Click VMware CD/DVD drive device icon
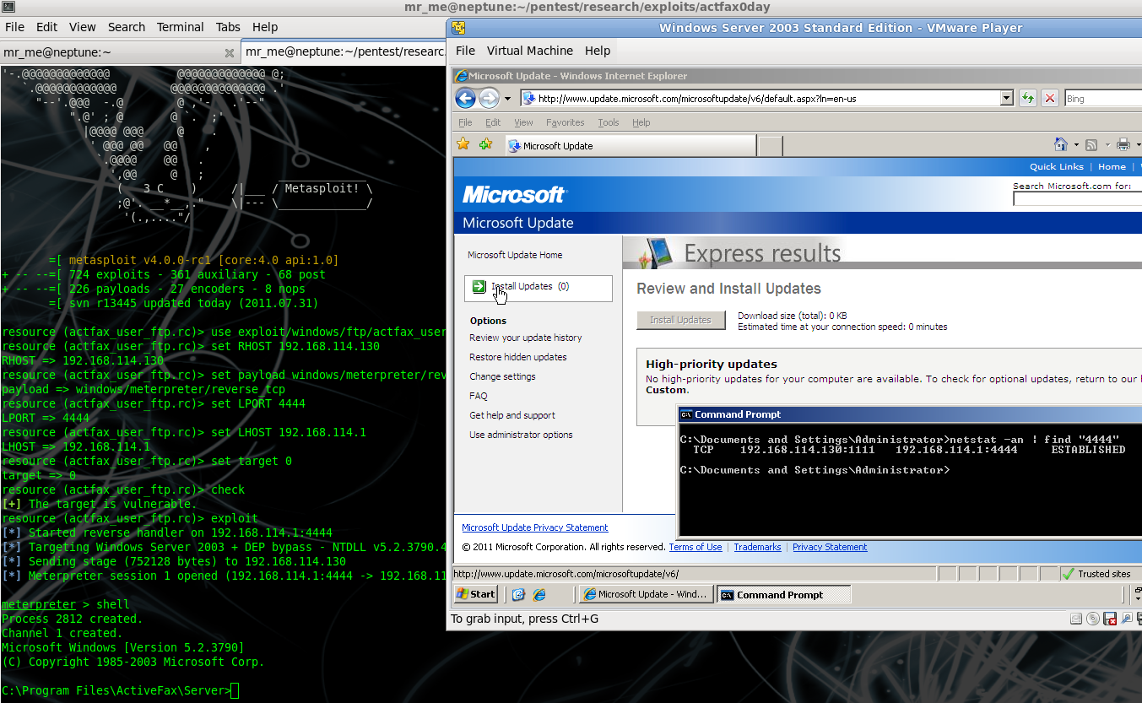The height and width of the screenshot is (703, 1142). point(1093,619)
